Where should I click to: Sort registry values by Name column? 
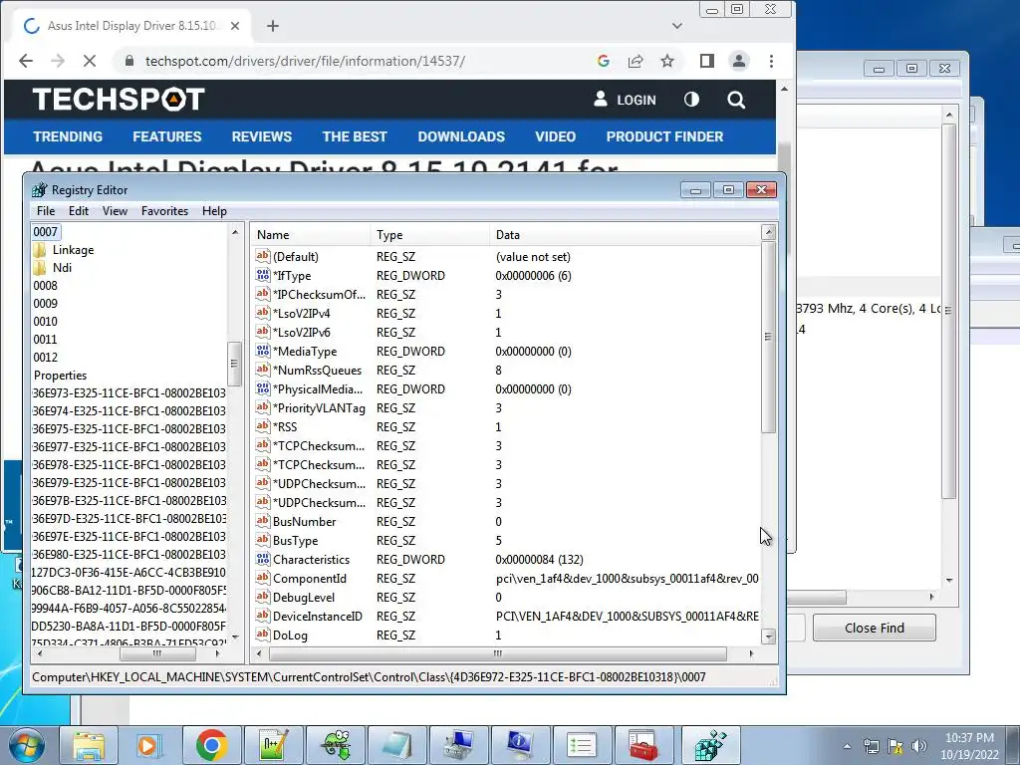click(x=311, y=235)
